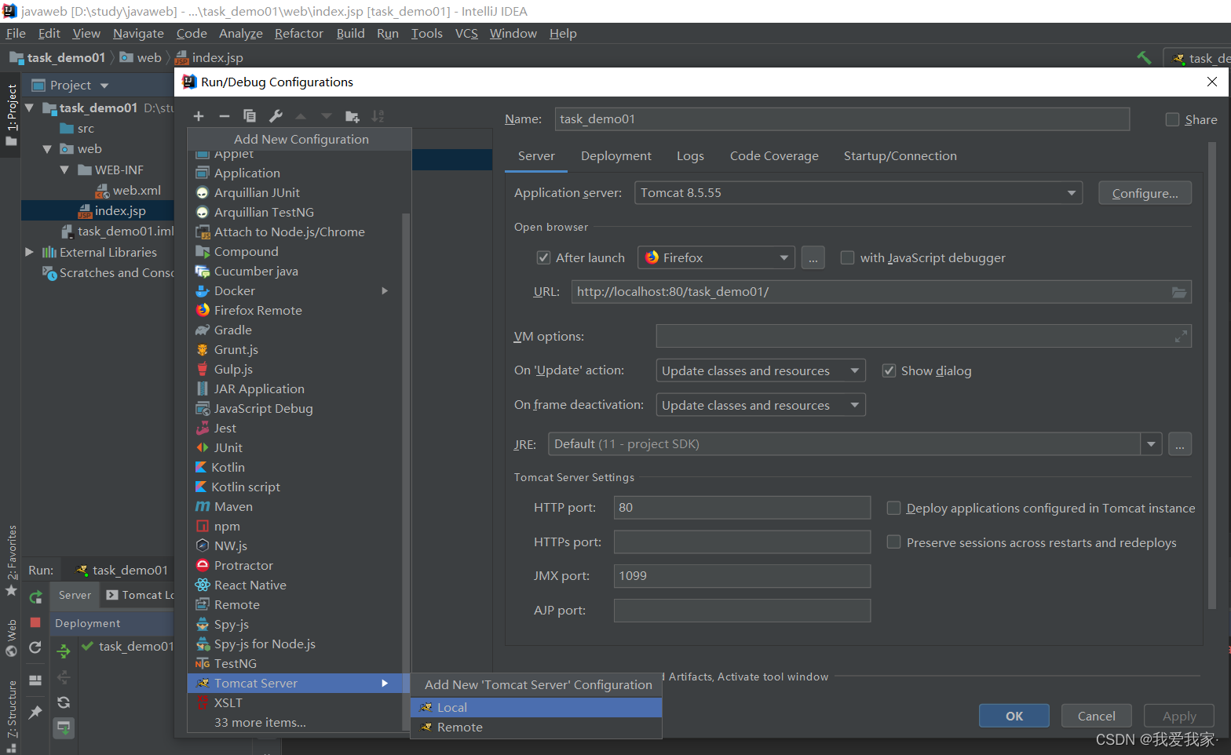Select Jest configuration type
Screen dimensions: 1231x755
295,428
